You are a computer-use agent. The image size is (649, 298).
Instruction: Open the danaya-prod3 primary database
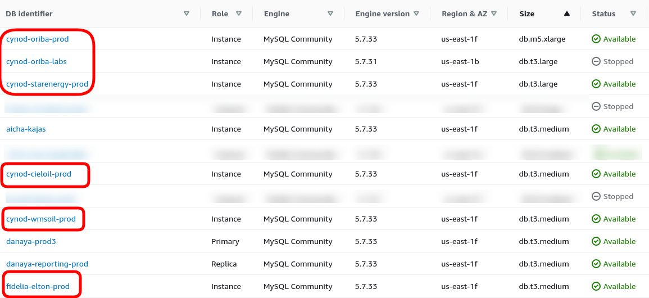31,242
